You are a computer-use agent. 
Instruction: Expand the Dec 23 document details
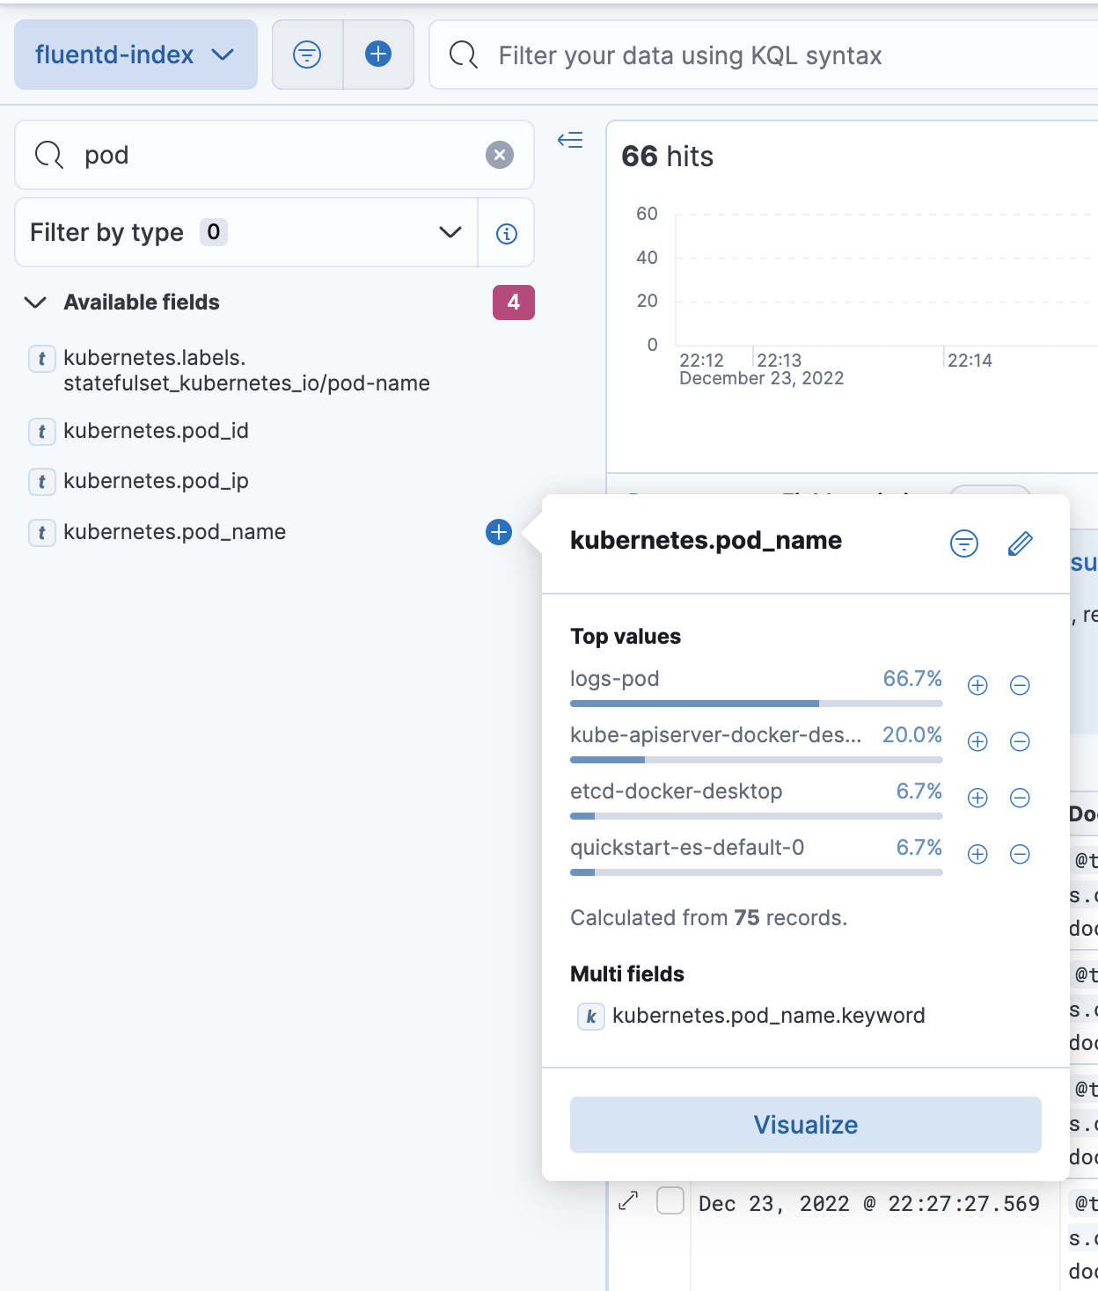pos(628,1201)
